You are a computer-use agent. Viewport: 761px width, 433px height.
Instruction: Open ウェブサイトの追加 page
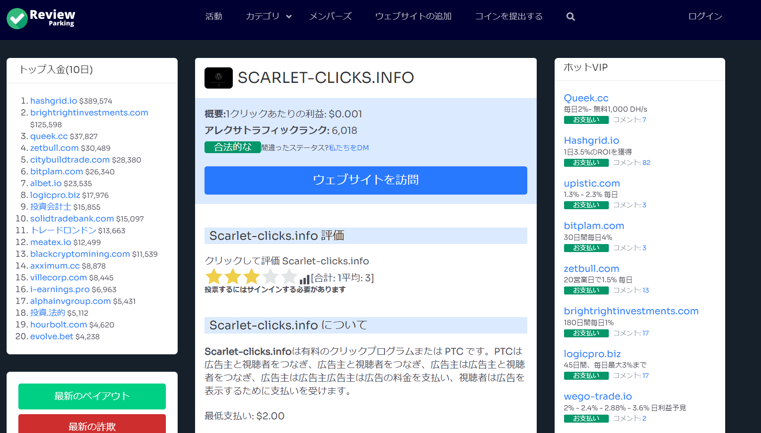tap(413, 16)
